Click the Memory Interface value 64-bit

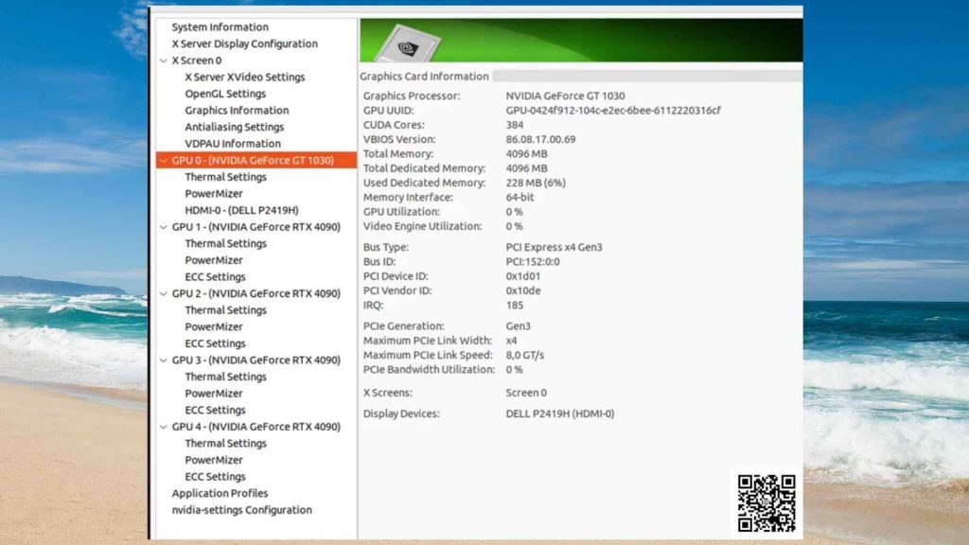pos(520,198)
